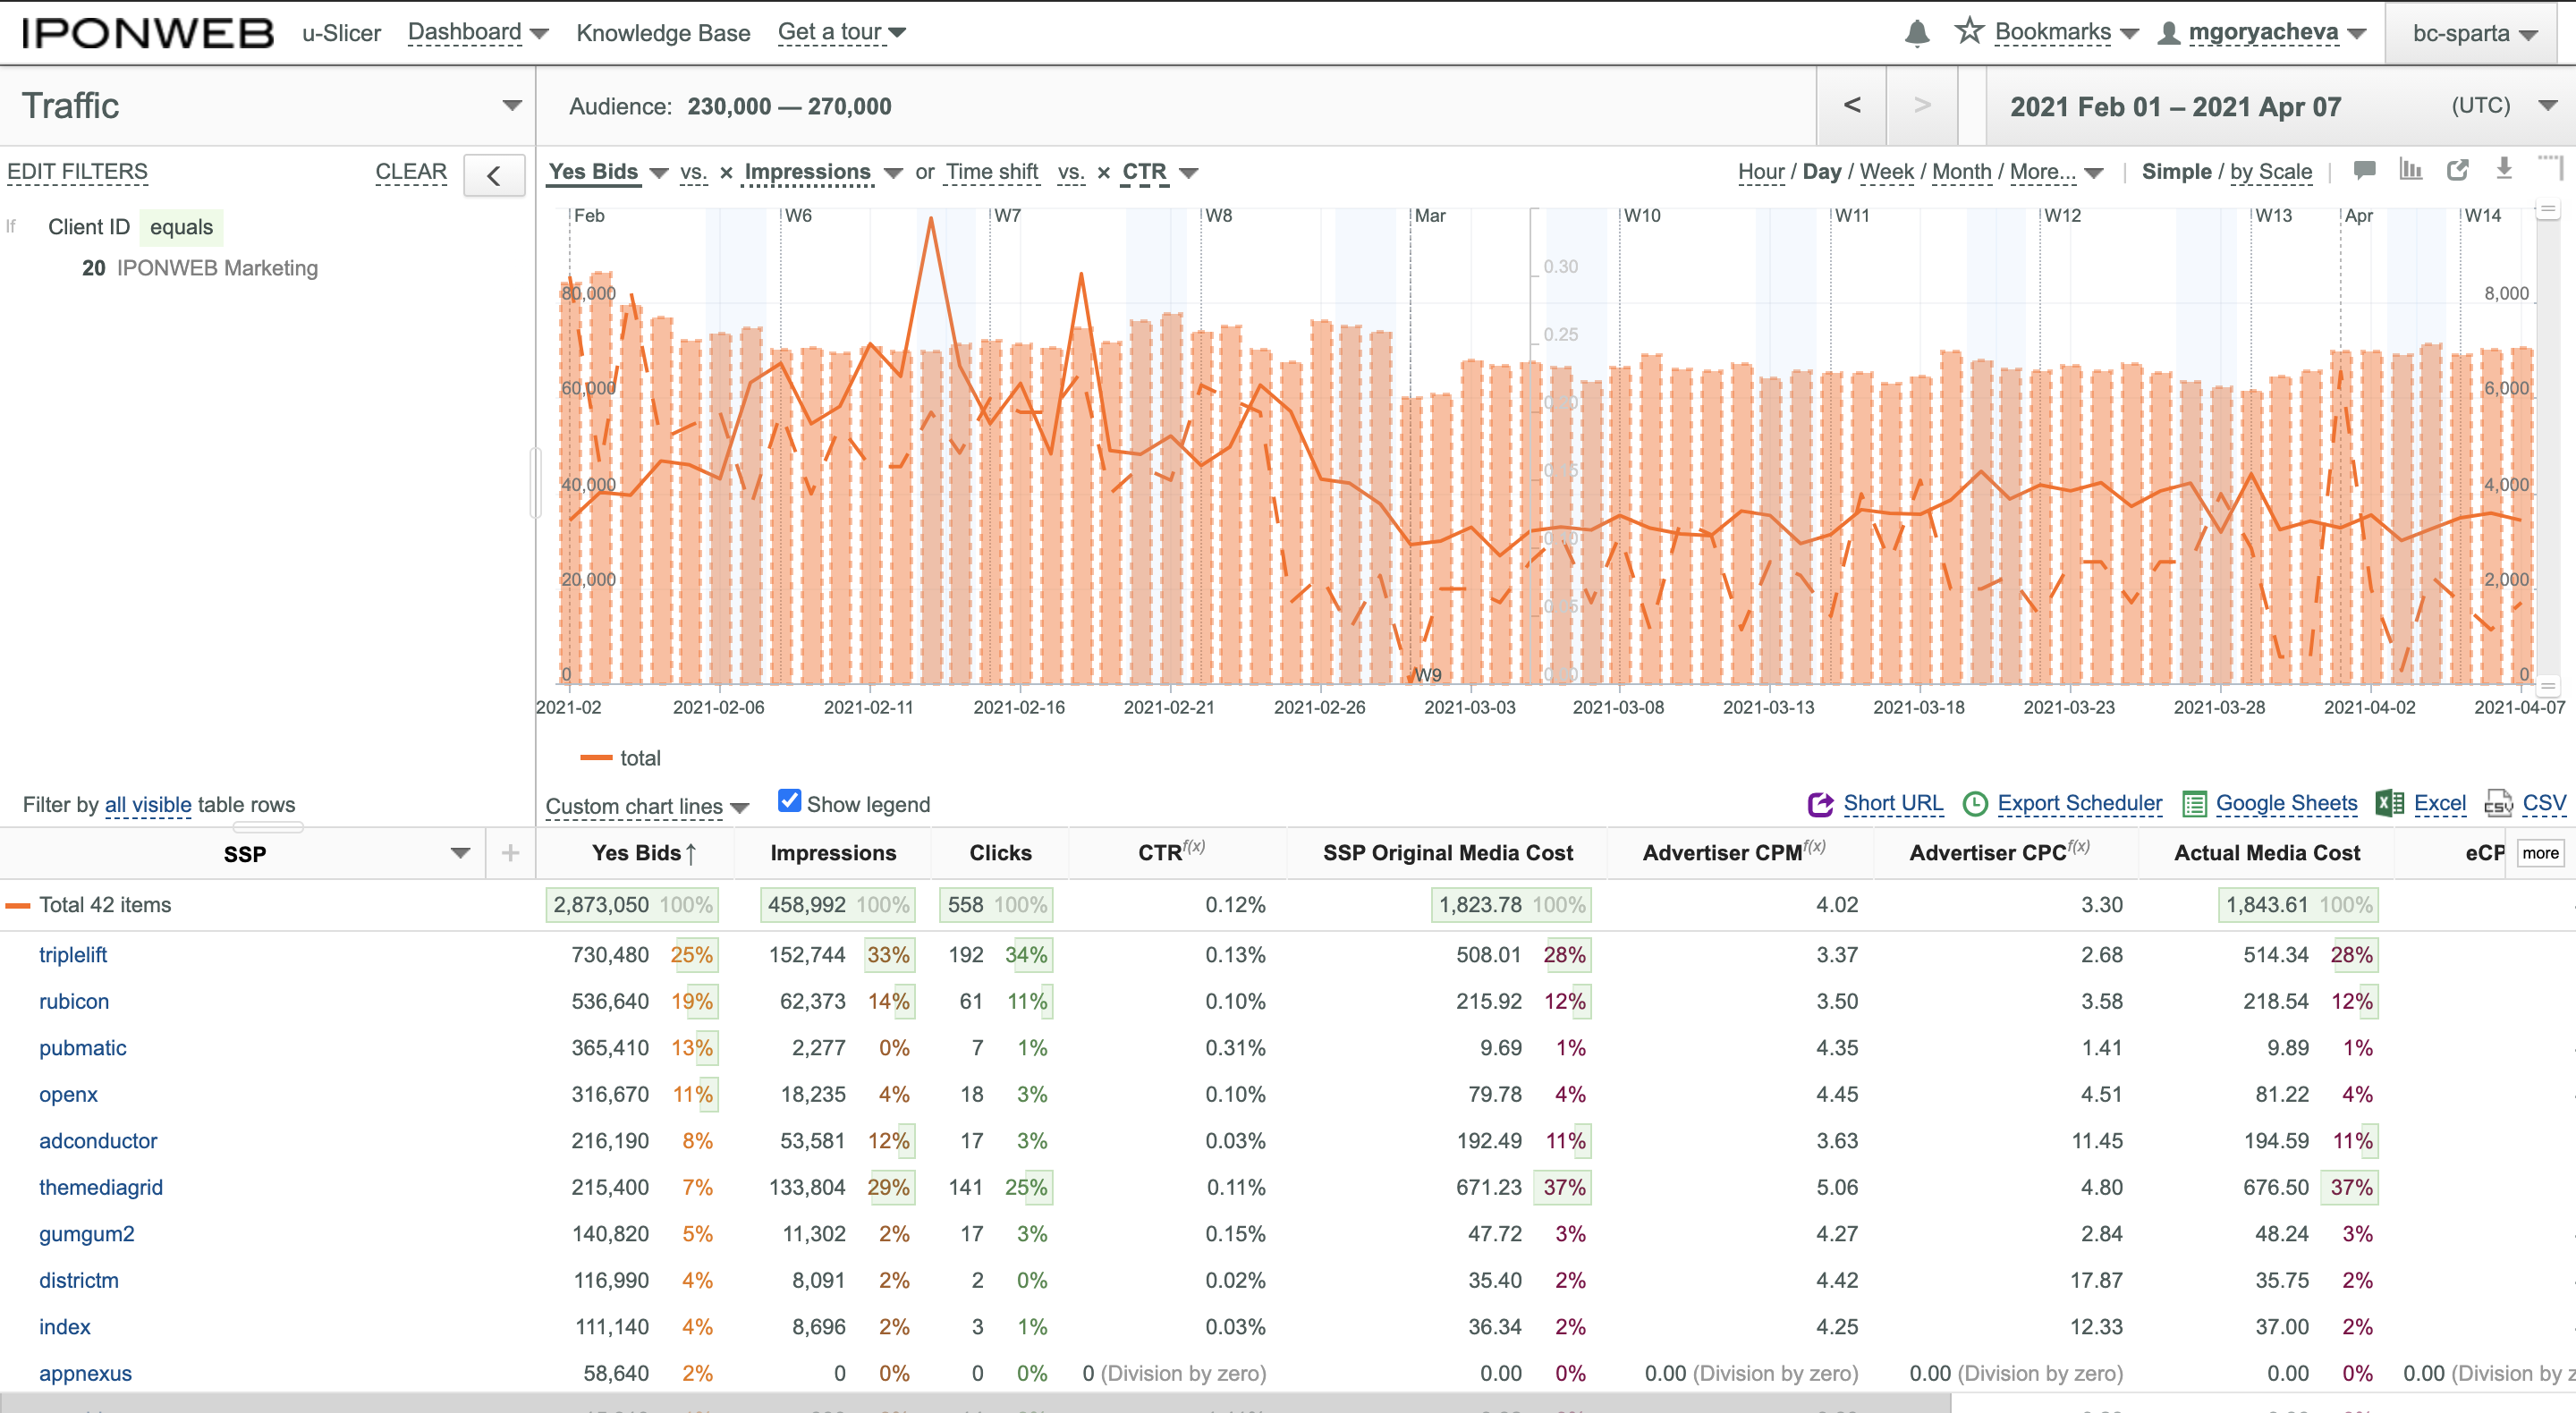Screen dimensions: 2576x1413
Task: Remove CTR metric with its x icon
Action: tap(1104, 173)
